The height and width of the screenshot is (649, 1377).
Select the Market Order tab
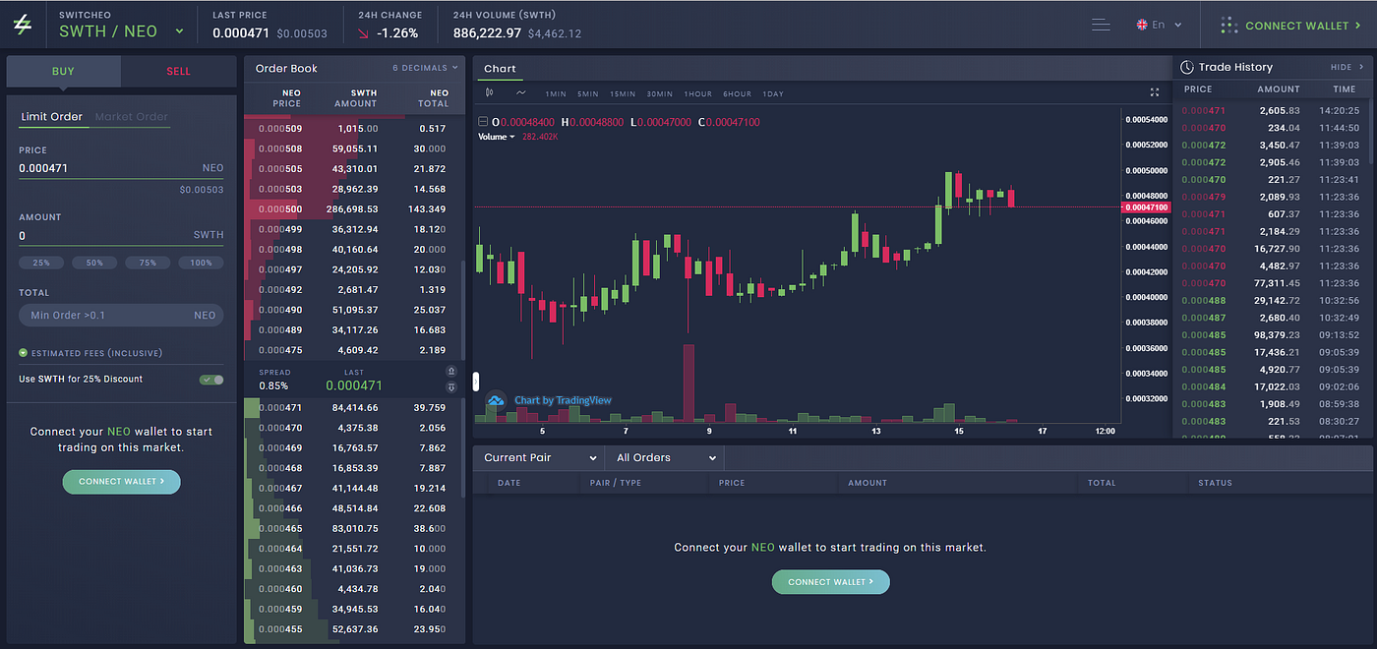pyautogui.click(x=132, y=116)
